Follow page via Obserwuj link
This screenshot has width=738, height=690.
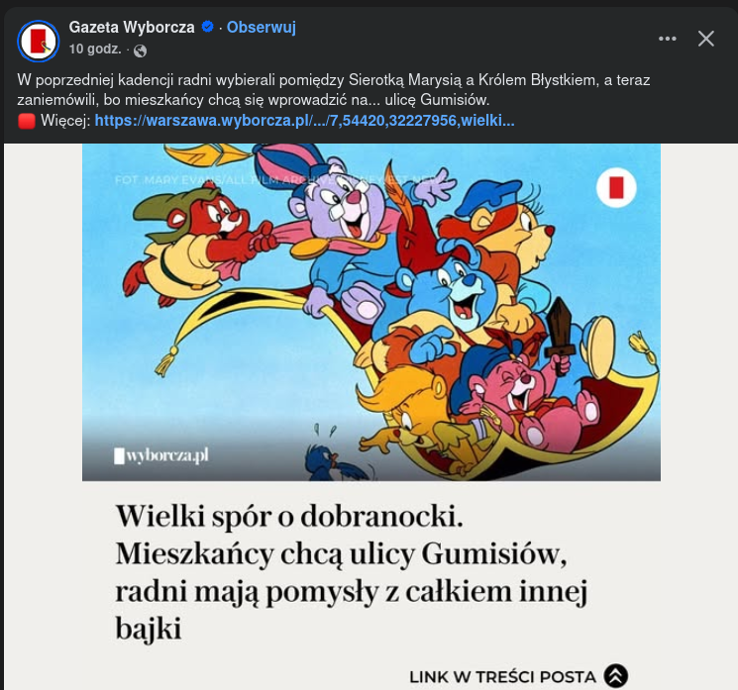tap(262, 28)
